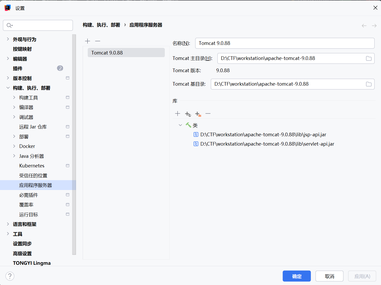Expand the Docker node

14,146
